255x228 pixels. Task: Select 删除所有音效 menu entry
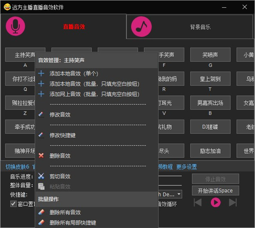click(x=96, y=212)
